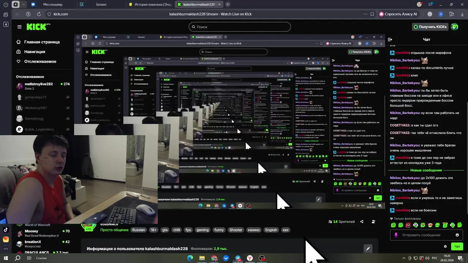
Task: Open Rubik_Legendary followed channel
Action: (x=43, y=129)
